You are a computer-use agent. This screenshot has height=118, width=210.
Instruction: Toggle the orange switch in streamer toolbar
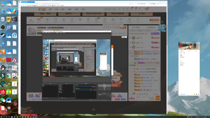point(39,19)
